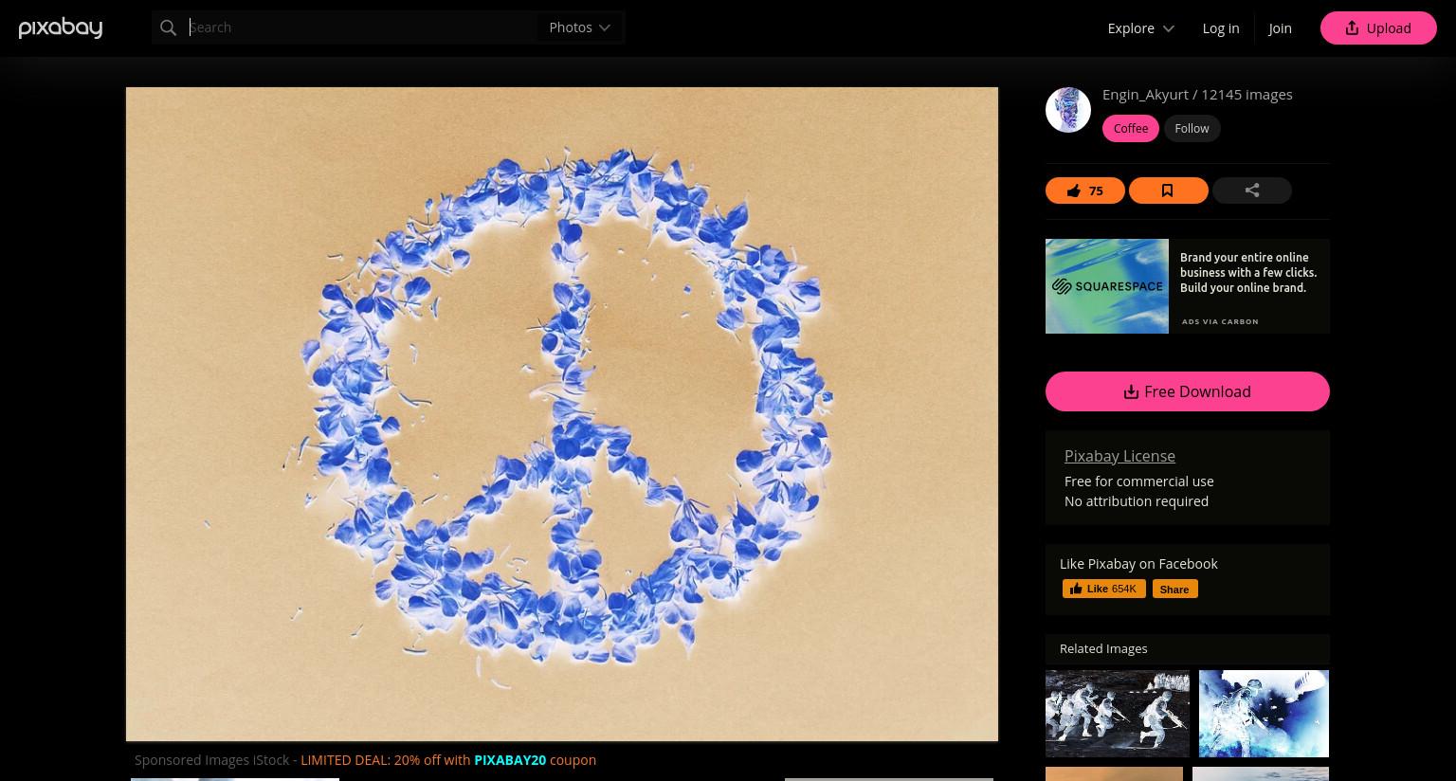
Task: Click the Facebook Share button
Action: click(x=1174, y=589)
